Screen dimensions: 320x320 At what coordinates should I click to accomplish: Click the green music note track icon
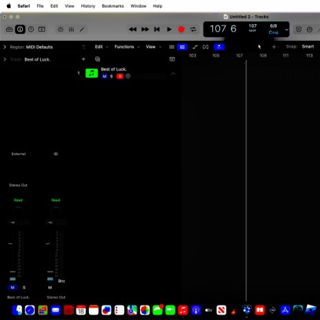pyautogui.click(x=92, y=73)
